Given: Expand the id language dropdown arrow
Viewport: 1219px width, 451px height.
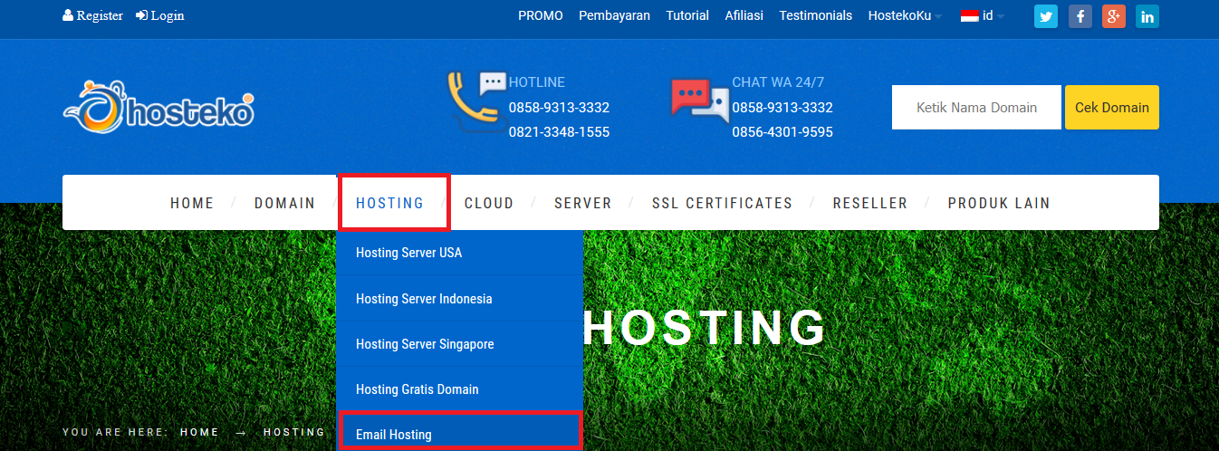Looking at the screenshot, I should point(1001,16).
